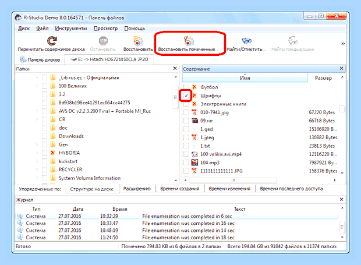The width and height of the screenshot is (361, 265).
Task: Sort by Времени последнего доступа tab
Action: coord(291,189)
